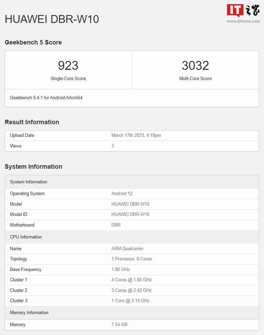Click the Geekbench 5 Score heading

pyautogui.click(x=33, y=42)
